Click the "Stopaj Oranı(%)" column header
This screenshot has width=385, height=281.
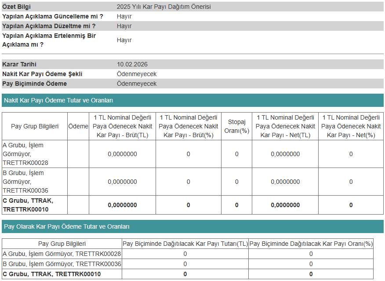click(x=236, y=126)
